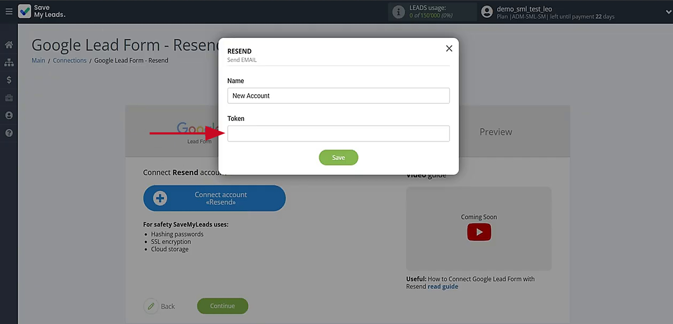
Task: Click the 'SSL encryption' list item
Action: tap(171, 241)
